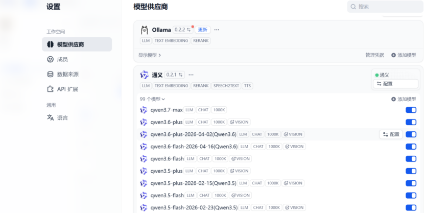
Task: Click the qwen3.5-plus model icon
Action: tap(144, 171)
